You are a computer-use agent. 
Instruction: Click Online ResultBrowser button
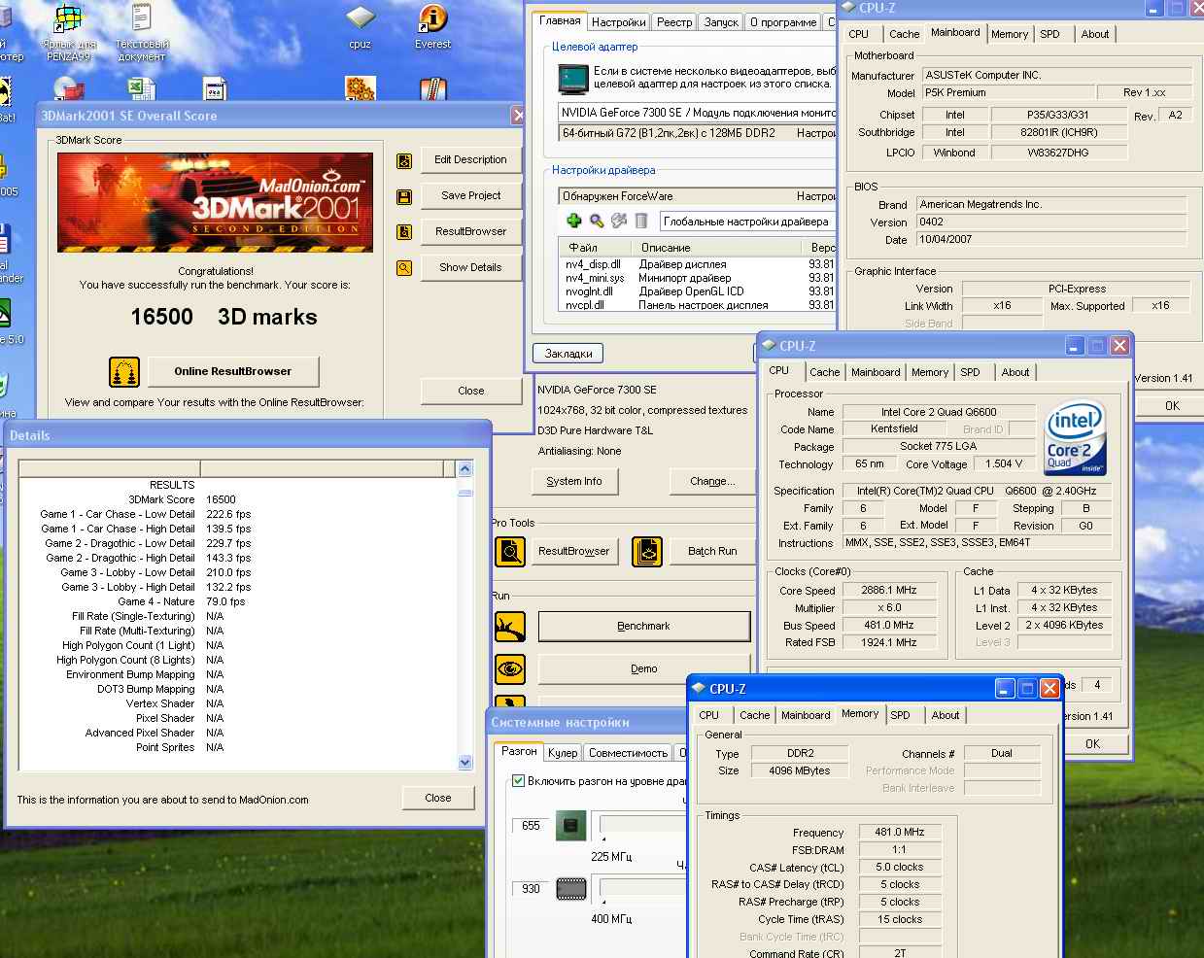232,371
